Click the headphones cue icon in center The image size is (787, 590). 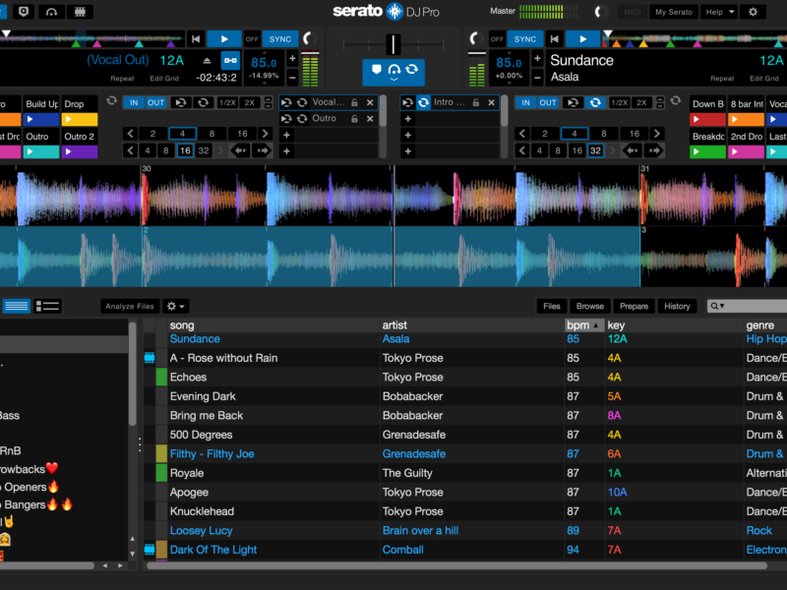pyautogui.click(x=393, y=71)
